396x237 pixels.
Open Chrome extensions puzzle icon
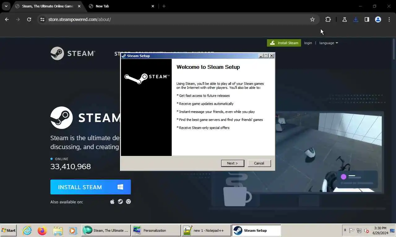coord(328,19)
